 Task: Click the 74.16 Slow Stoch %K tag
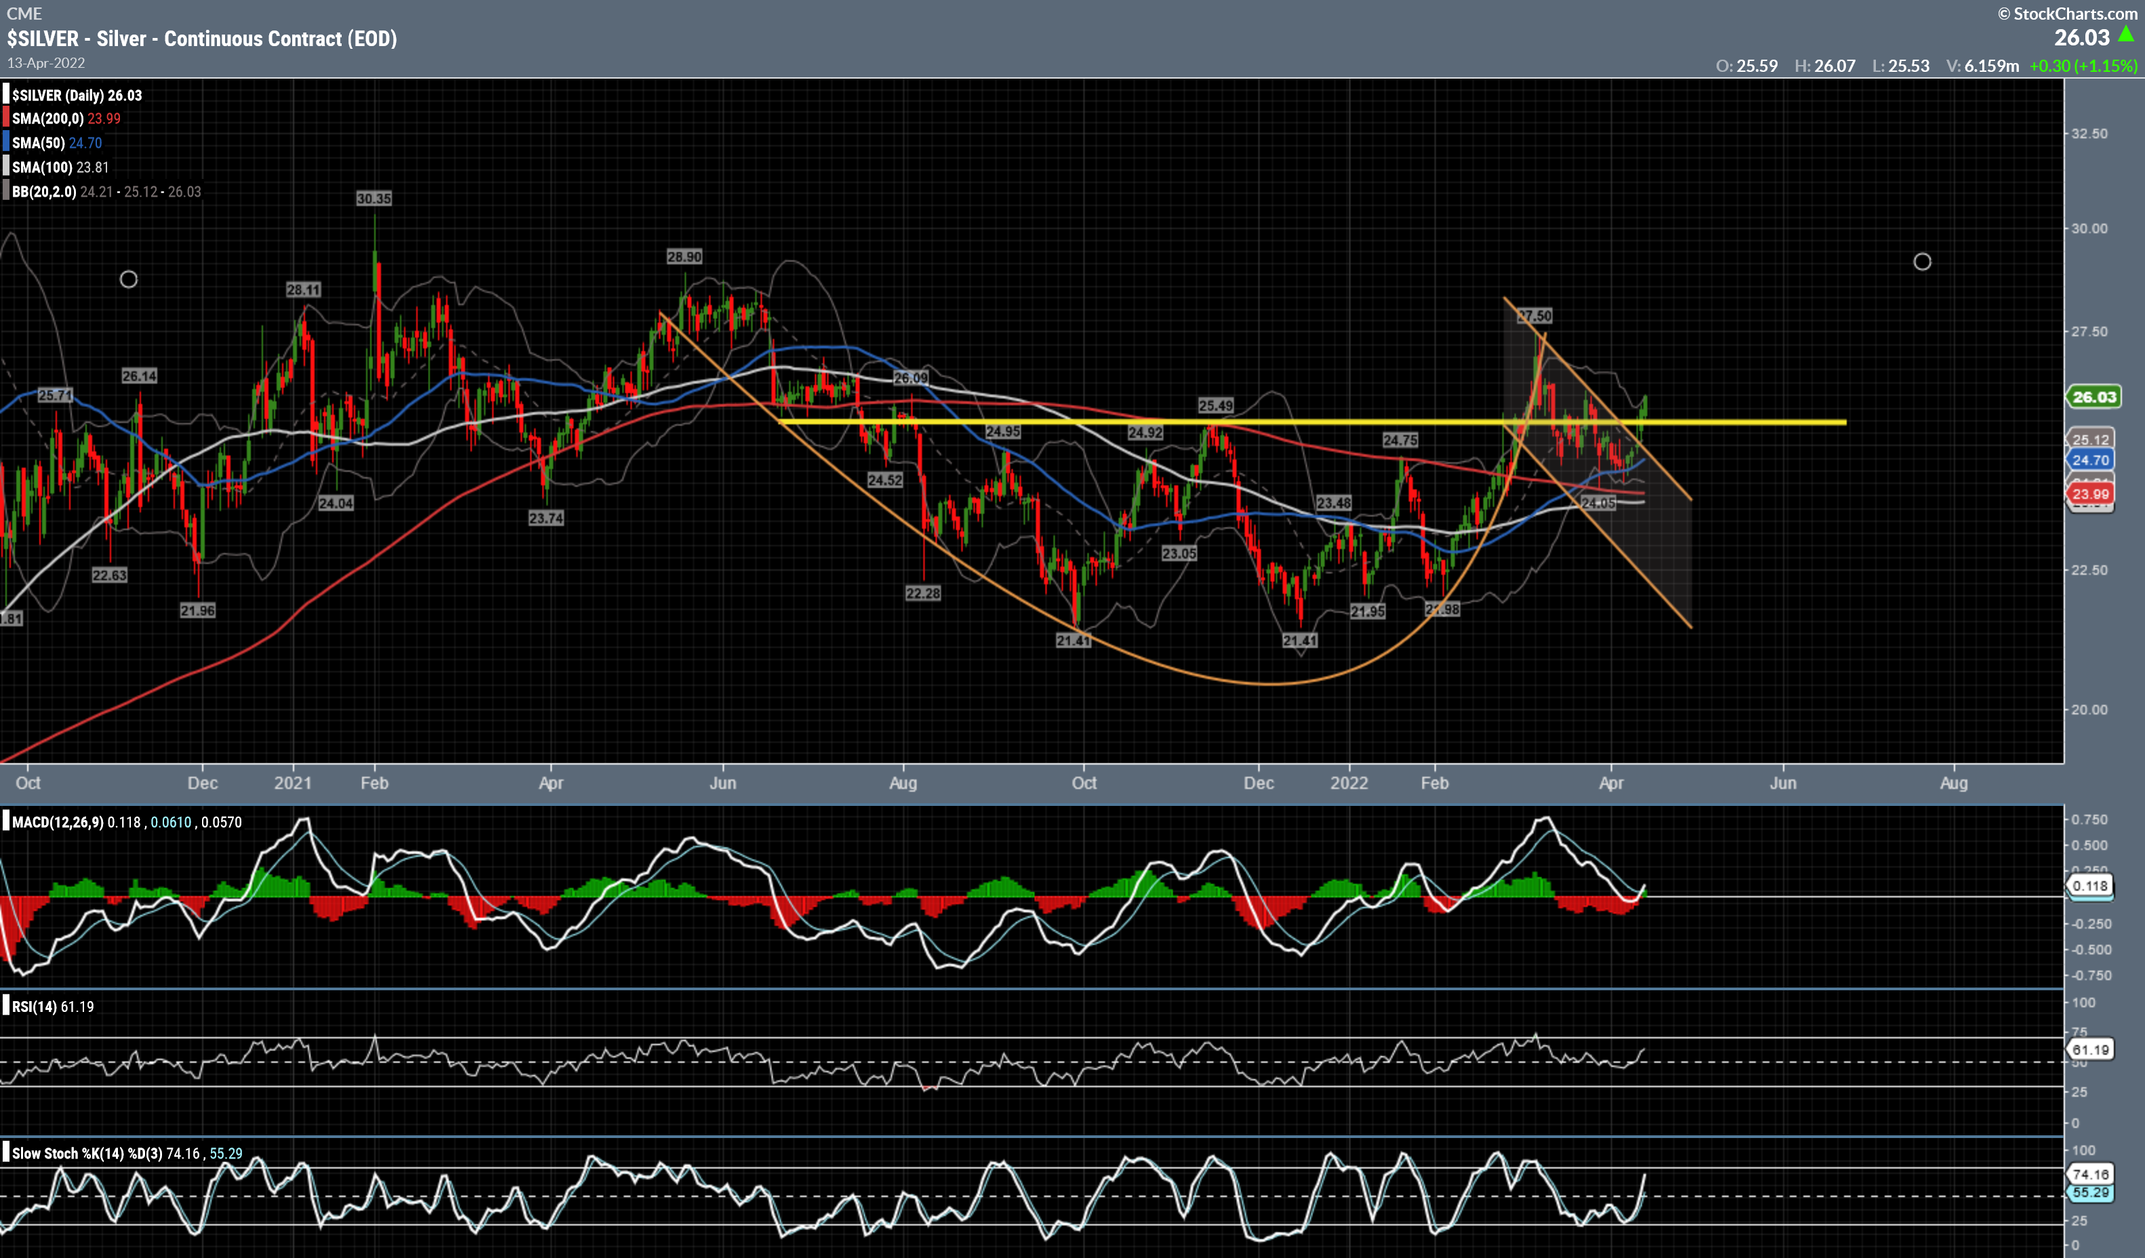[2091, 1175]
